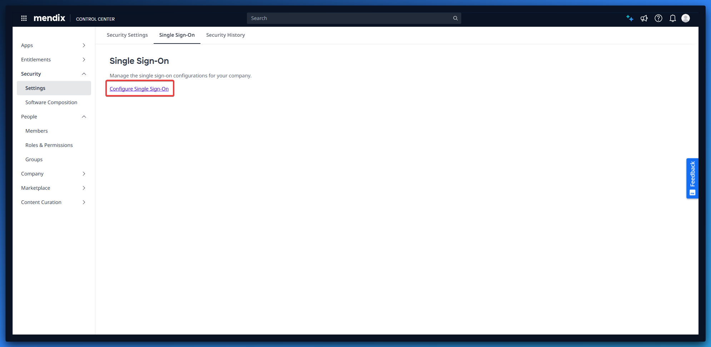Open the Feedback side button
Image resolution: width=711 pixels, height=347 pixels.
692,178
